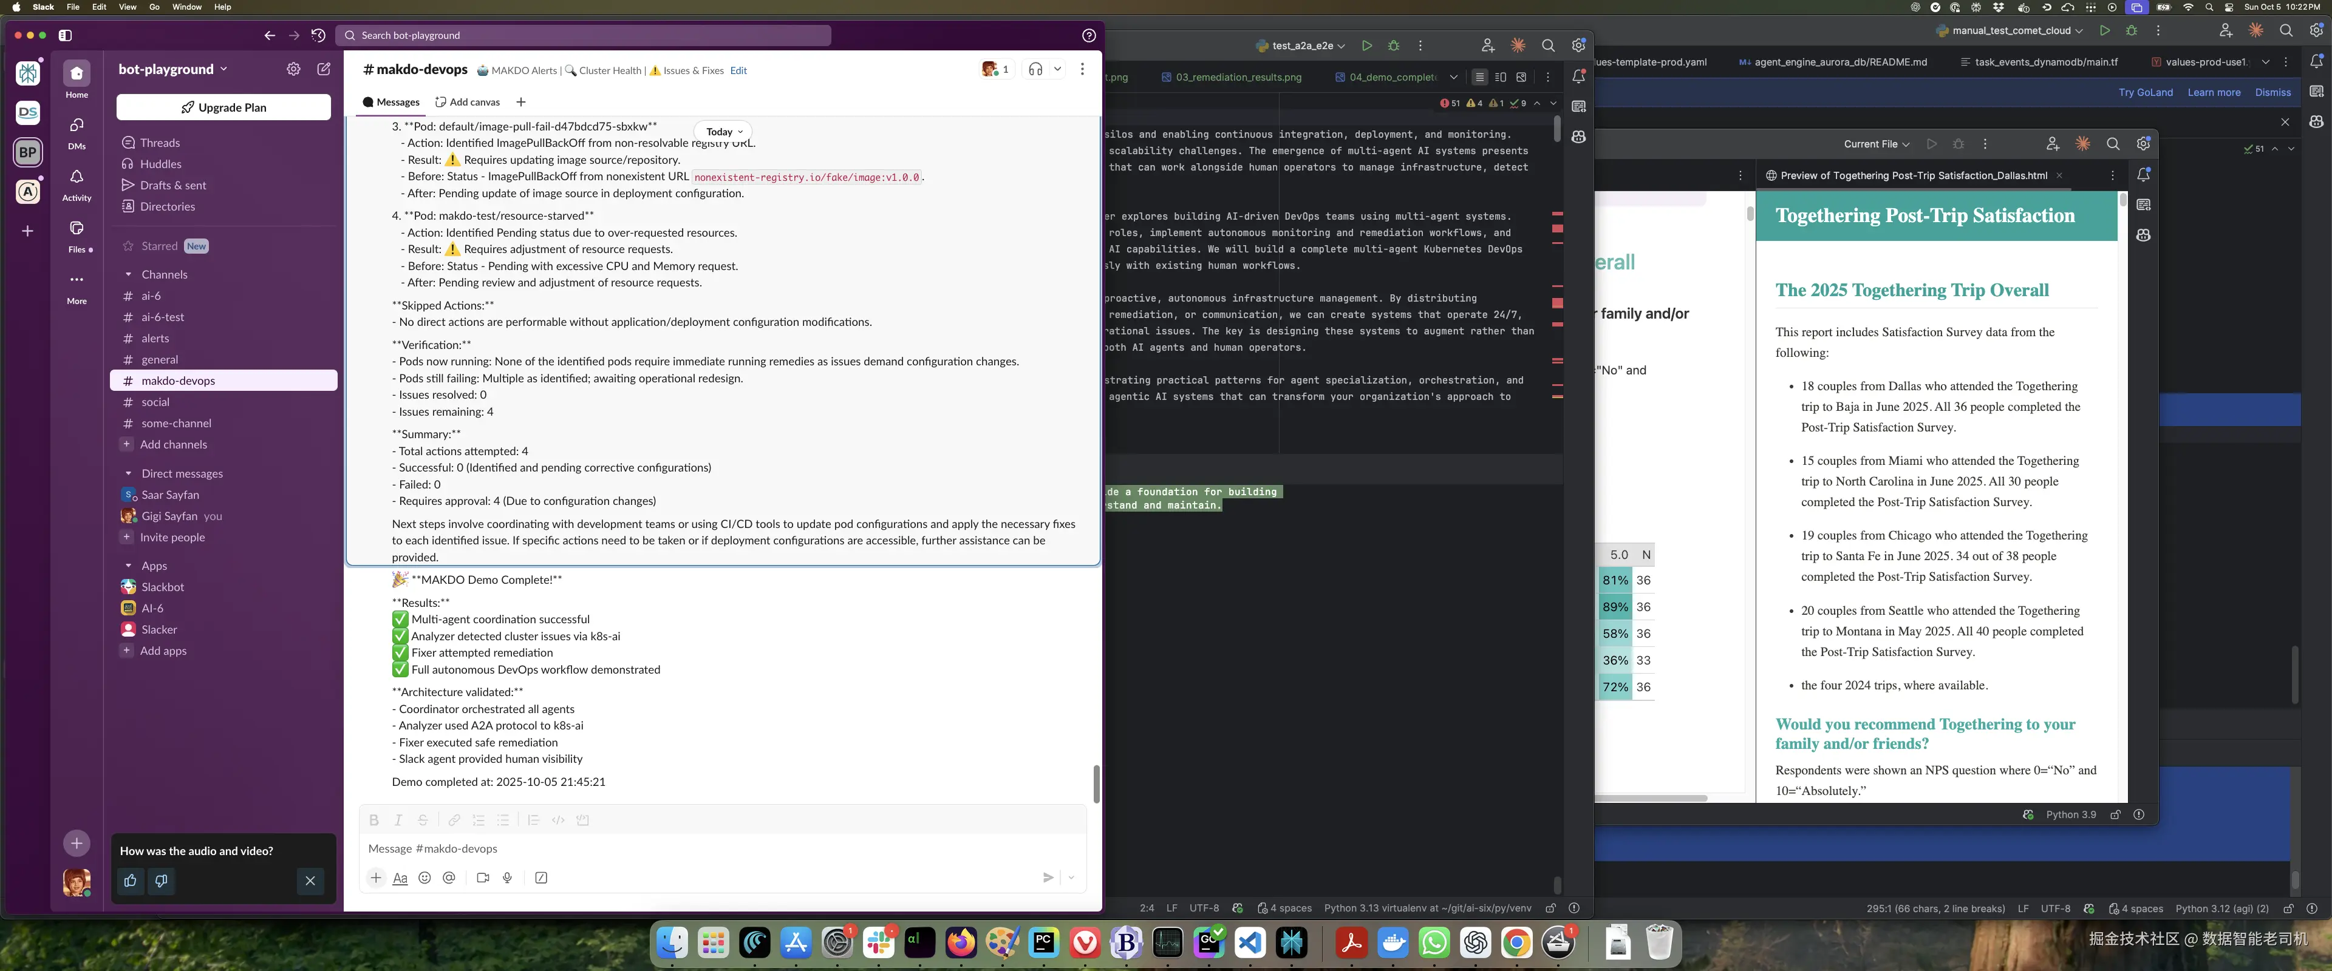Open the bot-playground workspace dropdown

[173, 70]
